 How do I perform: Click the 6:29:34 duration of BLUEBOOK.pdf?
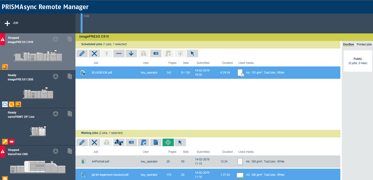[225, 73]
